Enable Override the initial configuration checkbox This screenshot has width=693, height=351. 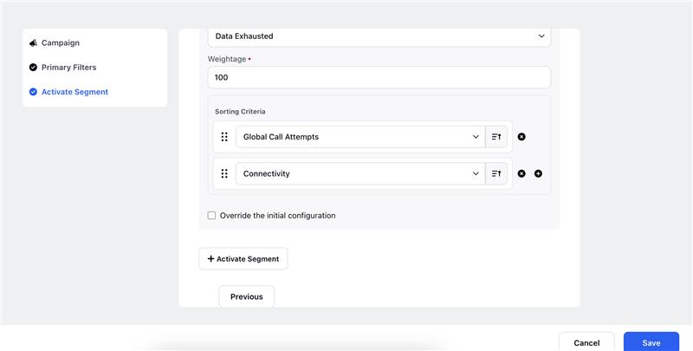(211, 215)
